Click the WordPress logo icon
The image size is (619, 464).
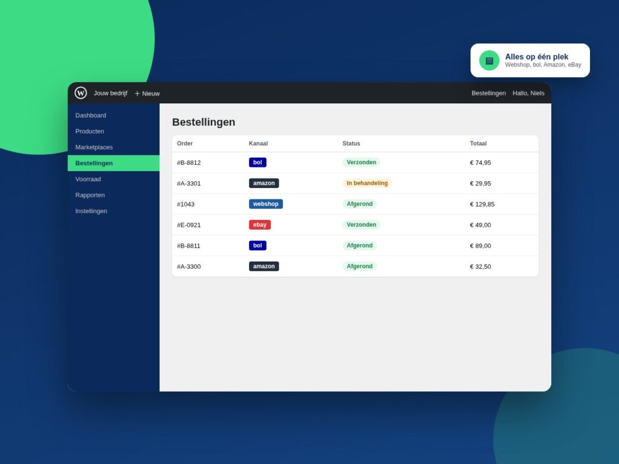point(80,92)
